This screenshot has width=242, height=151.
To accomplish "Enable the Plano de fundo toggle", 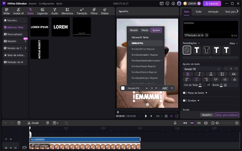I will [x=185, y=93].
